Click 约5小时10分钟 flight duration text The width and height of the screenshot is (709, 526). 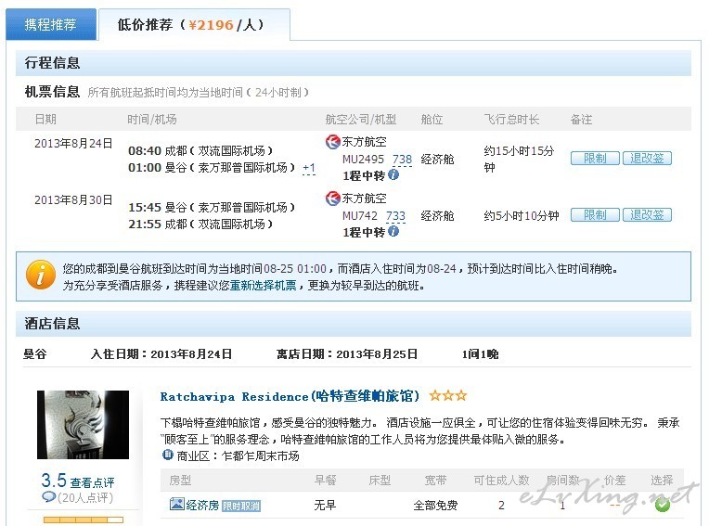tap(522, 216)
